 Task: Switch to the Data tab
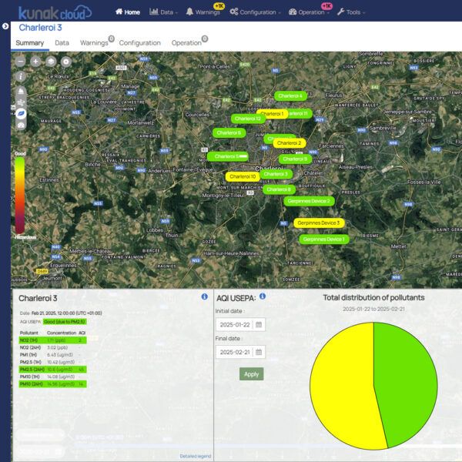coord(62,43)
